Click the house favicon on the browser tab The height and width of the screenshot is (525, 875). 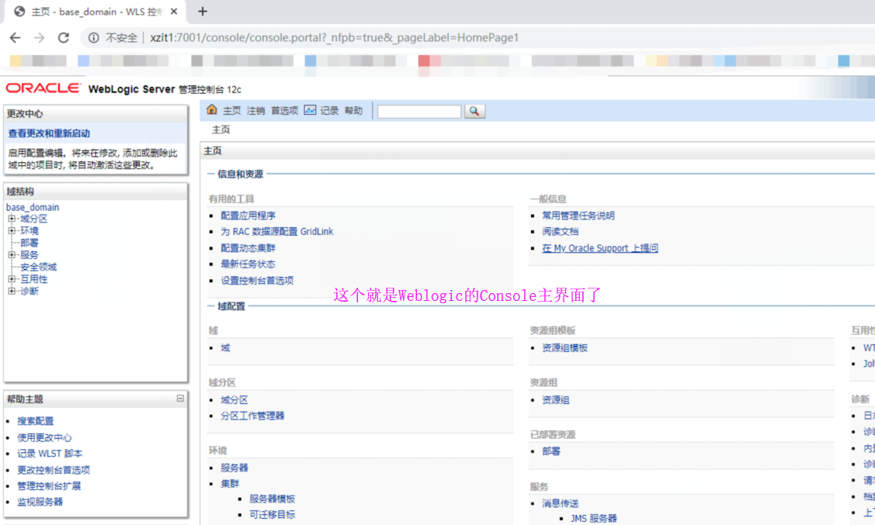pos(17,11)
